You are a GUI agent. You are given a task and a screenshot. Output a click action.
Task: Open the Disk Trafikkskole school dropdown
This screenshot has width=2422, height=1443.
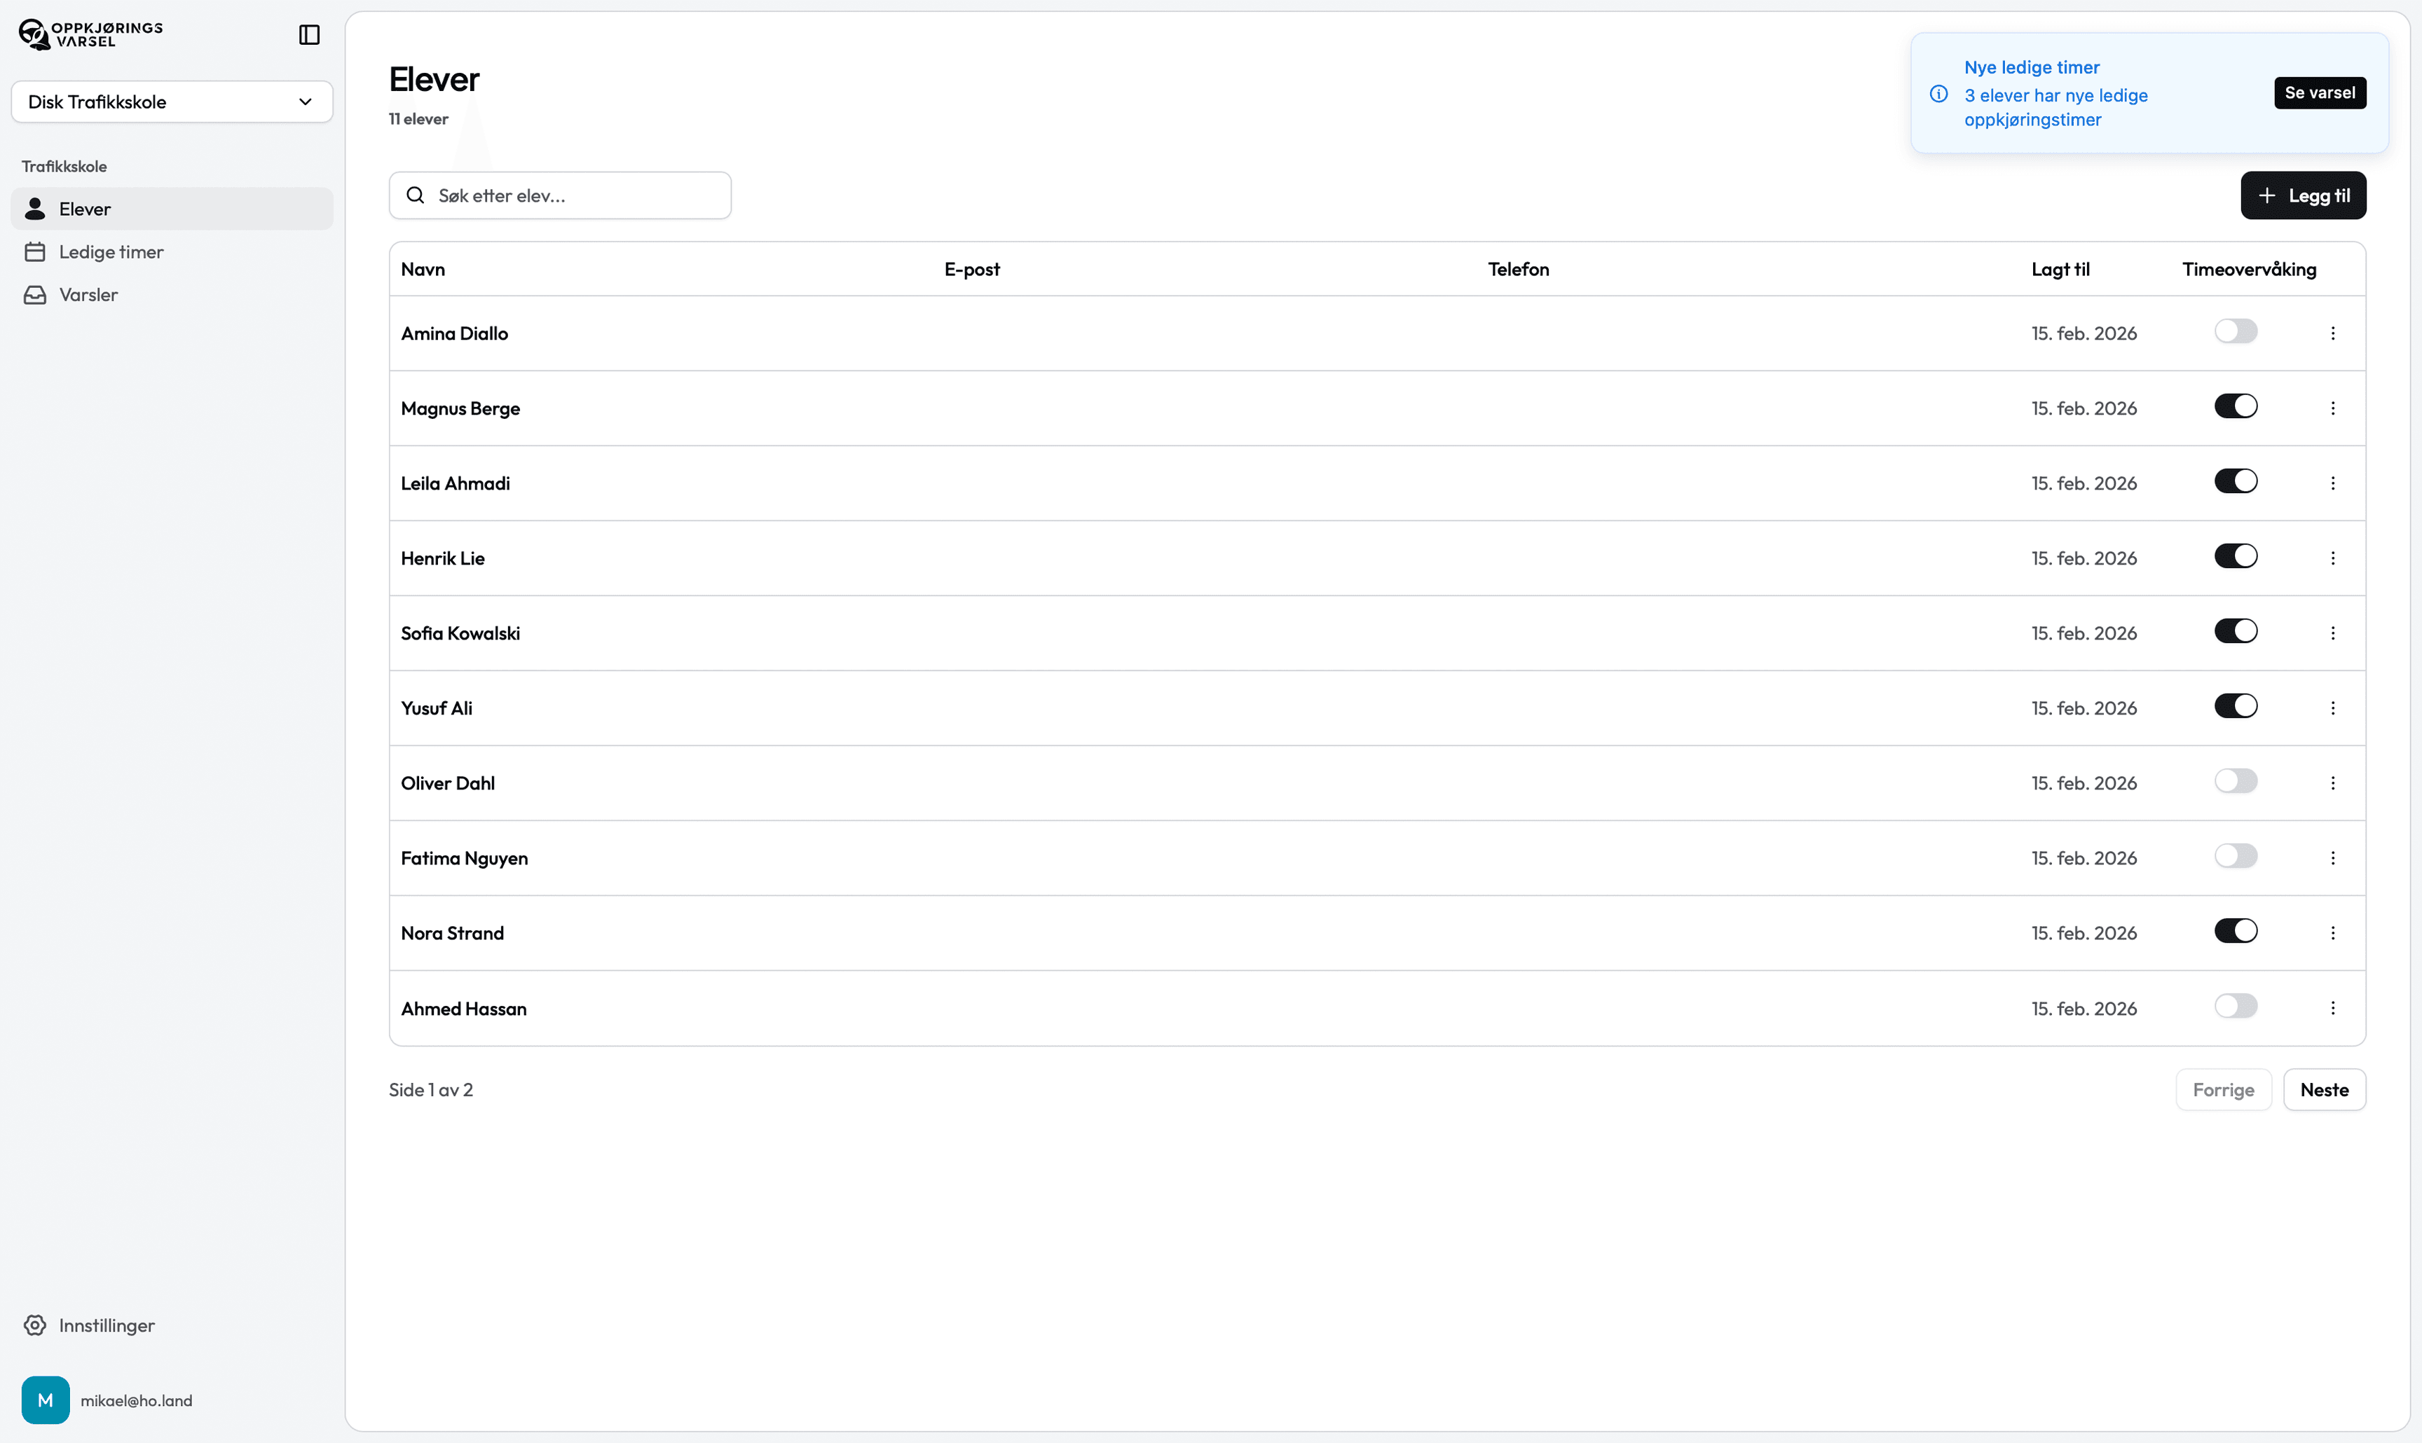click(x=172, y=102)
